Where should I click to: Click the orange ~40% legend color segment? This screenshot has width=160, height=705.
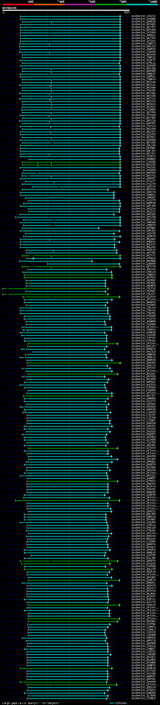(x=49, y=5)
